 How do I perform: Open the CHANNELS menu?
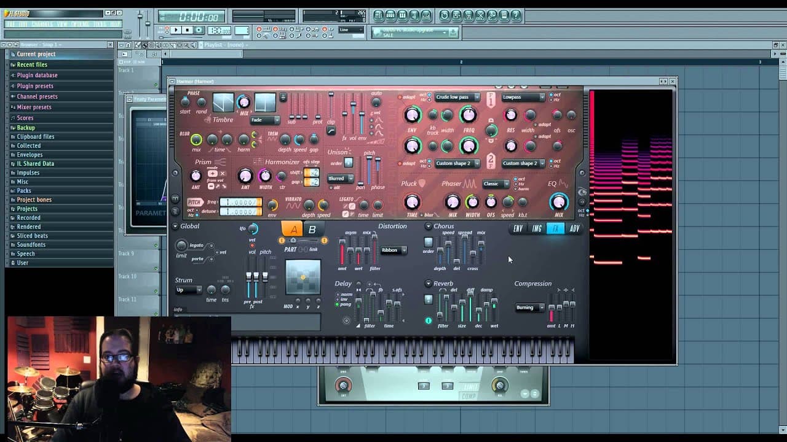tap(42, 24)
